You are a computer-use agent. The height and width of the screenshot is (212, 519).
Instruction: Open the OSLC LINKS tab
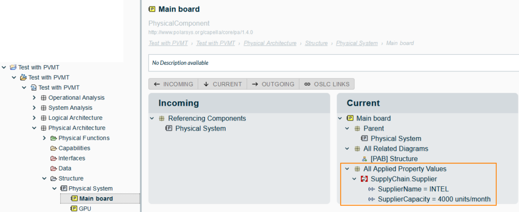pyautogui.click(x=327, y=84)
